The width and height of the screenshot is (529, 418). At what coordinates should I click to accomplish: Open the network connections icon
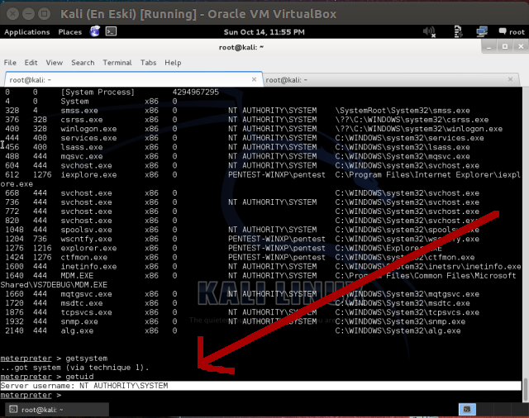[x=482, y=31]
